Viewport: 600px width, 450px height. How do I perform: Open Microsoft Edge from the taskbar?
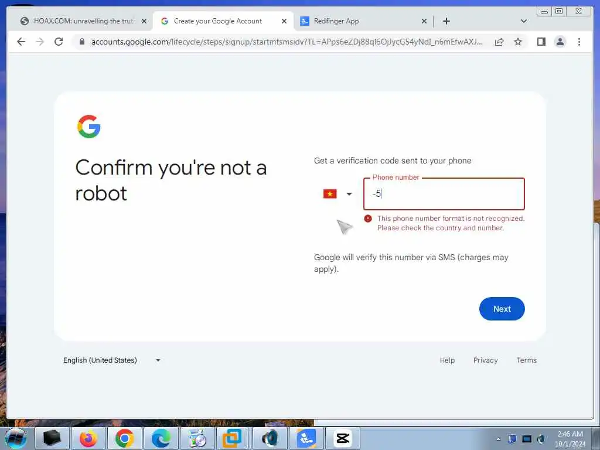tap(161, 438)
